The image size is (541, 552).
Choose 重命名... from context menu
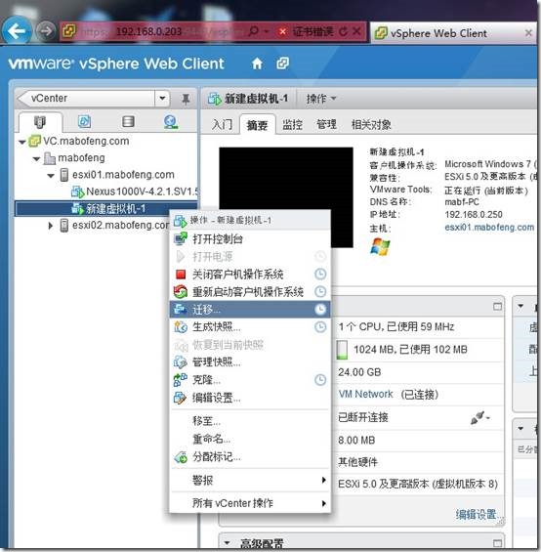pos(250,439)
